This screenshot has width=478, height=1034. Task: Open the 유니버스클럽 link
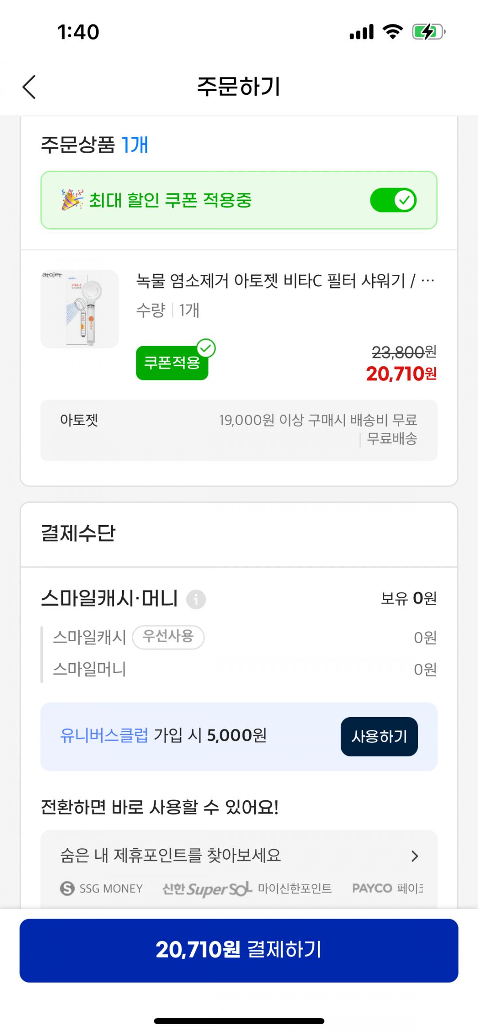pos(104,735)
